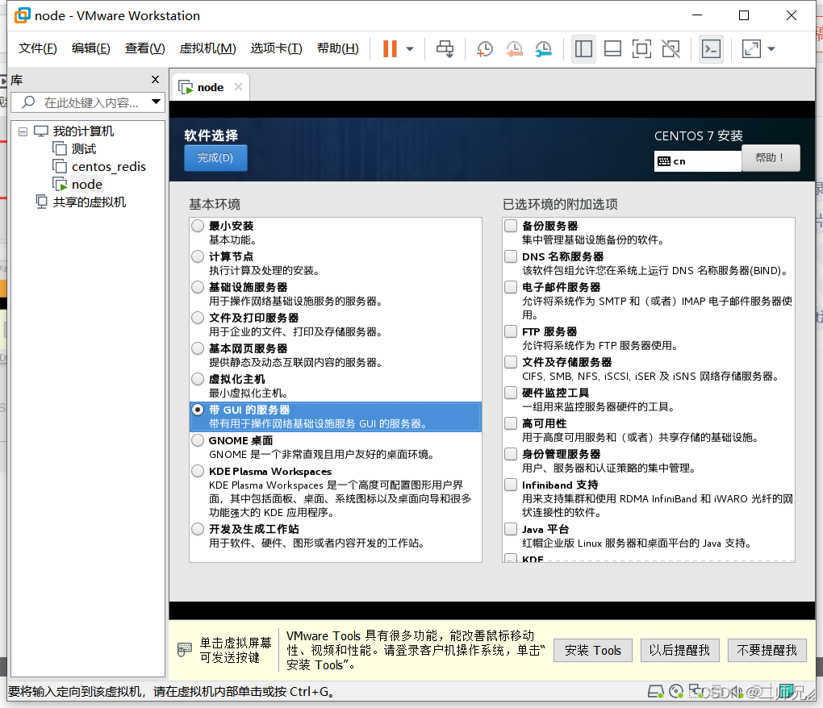Open the dropdown arrow next to the pause button
The image size is (823, 708).
click(410, 48)
